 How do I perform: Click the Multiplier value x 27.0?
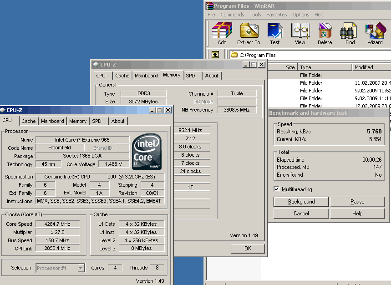[58, 232]
